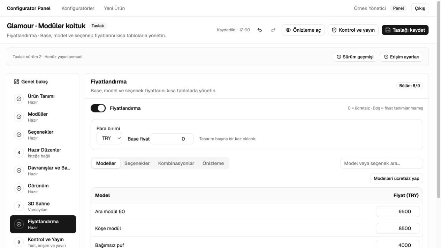Go to Yeni Ürün in top navigation
The width and height of the screenshot is (441, 248).
point(114,8)
